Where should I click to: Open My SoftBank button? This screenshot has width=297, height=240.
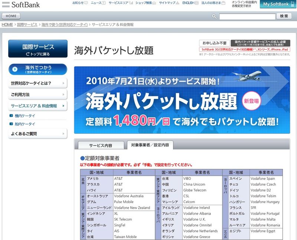pyautogui.click(x=278, y=4)
